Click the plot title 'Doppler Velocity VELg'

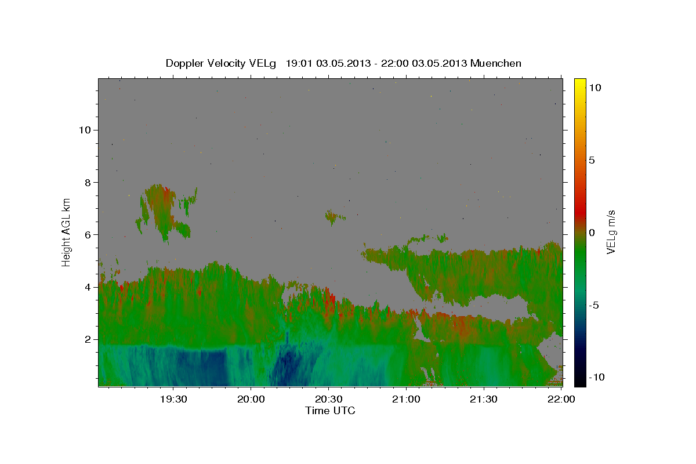pos(222,63)
